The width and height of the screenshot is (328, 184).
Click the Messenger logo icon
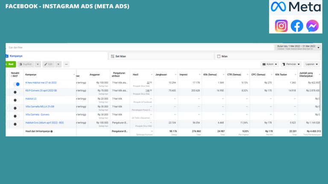pyautogui.click(x=312, y=26)
